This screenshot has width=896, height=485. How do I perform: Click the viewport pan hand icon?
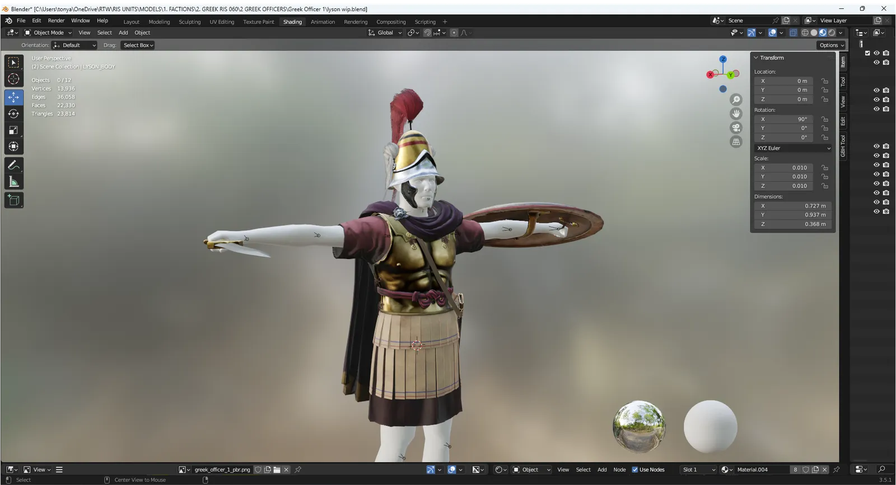[x=736, y=114]
